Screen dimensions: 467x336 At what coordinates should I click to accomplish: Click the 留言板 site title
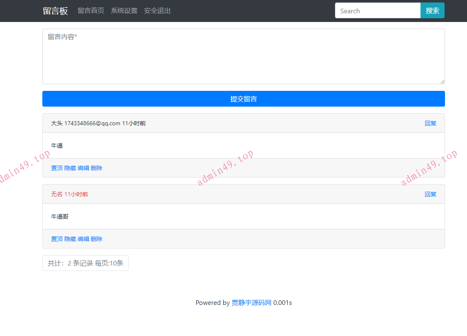(x=55, y=11)
